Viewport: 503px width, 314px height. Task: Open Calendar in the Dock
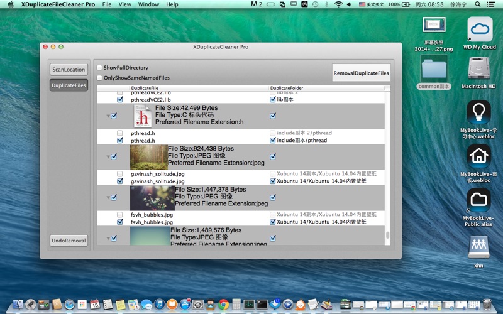[x=95, y=304]
